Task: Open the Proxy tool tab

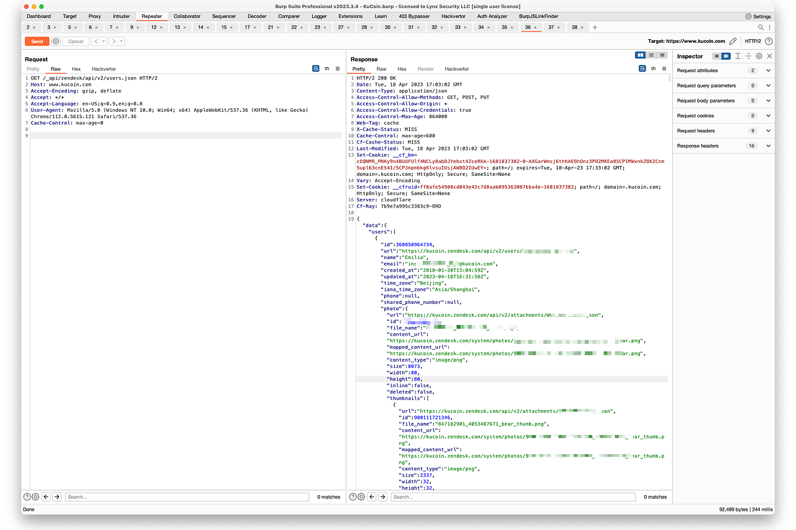Action: pyautogui.click(x=95, y=16)
